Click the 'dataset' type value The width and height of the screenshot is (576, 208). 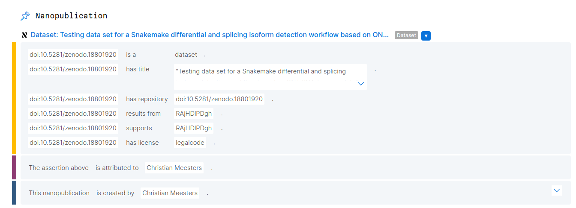tap(186, 55)
